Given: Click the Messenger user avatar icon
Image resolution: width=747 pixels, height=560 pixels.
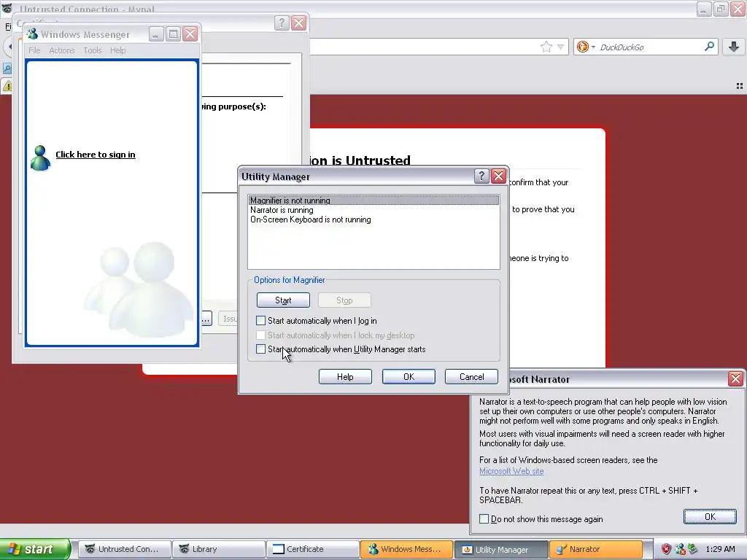Looking at the screenshot, I should [x=40, y=157].
